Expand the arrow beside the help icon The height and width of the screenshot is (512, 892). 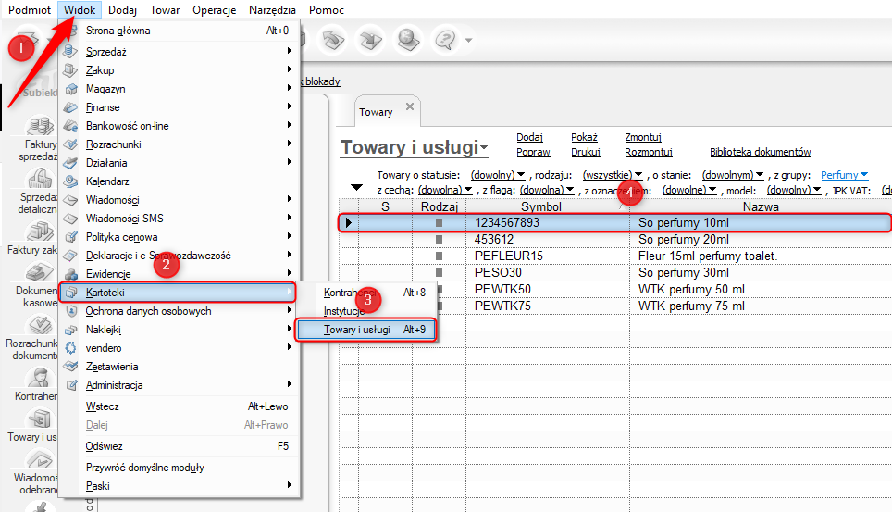[468, 41]
